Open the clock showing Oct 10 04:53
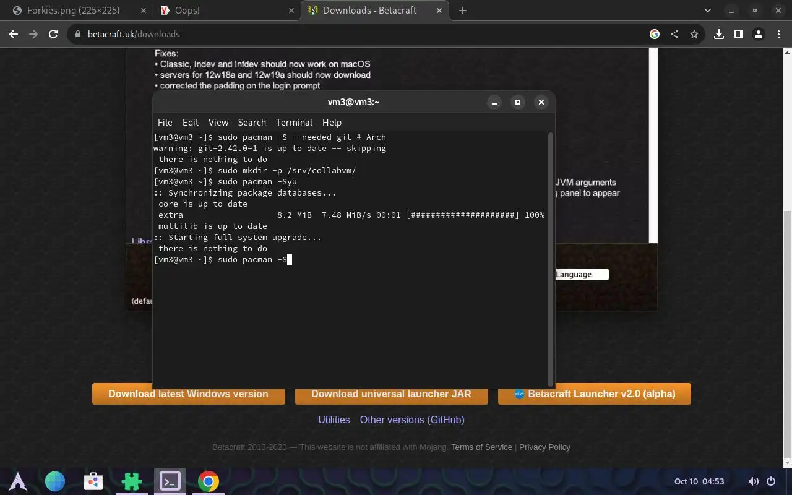This screenshot has height=495, width=792. click(699, 481)
